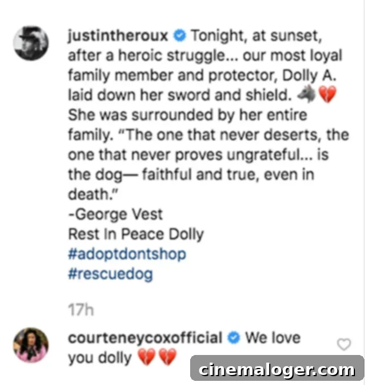Click courteneycoxofficial's blue verified badge
Viewport: 365px width, 385px height.
click(234, 338)
